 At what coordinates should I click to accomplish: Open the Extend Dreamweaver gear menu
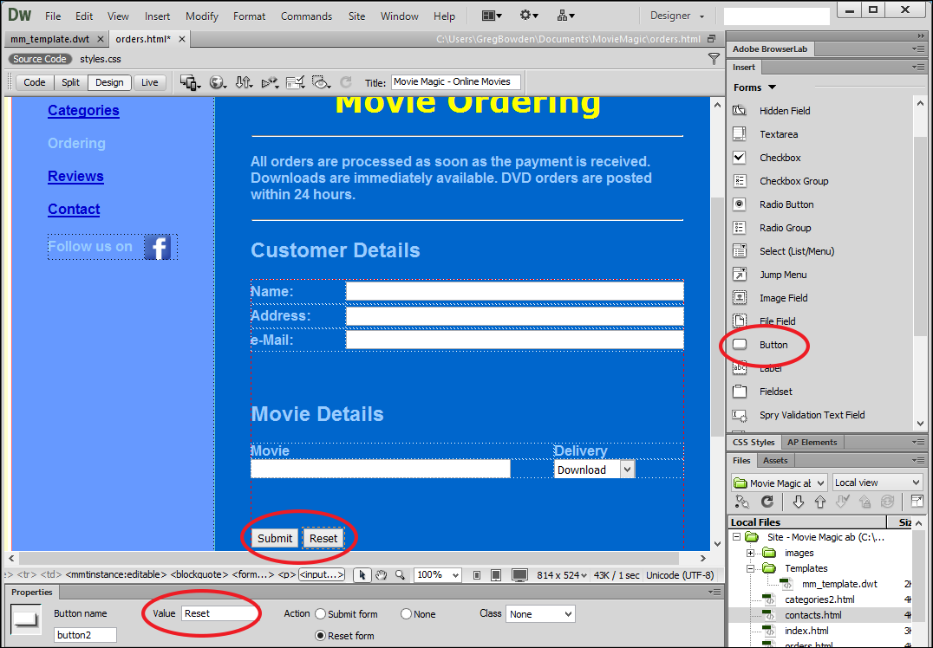point(528,16)
